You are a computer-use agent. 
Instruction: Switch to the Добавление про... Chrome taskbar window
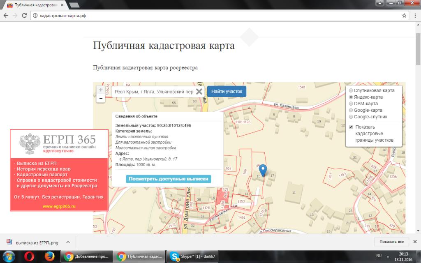point(86,256)
